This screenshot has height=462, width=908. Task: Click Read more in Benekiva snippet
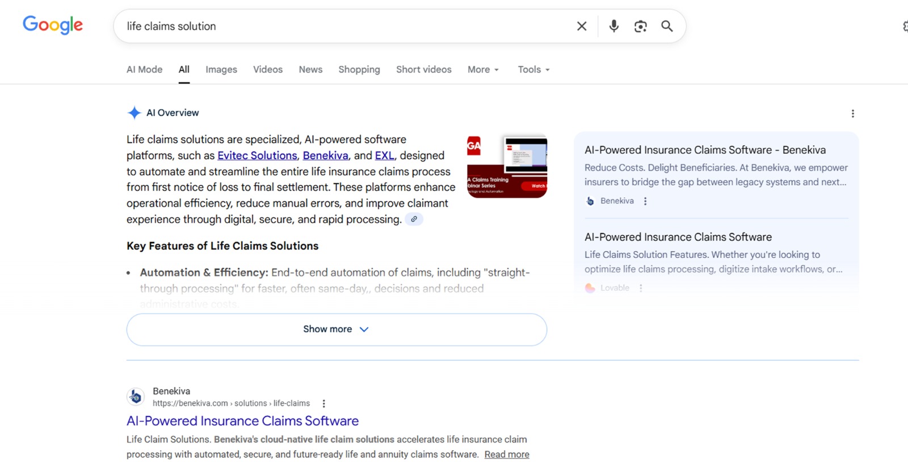(x=507, y=454)
